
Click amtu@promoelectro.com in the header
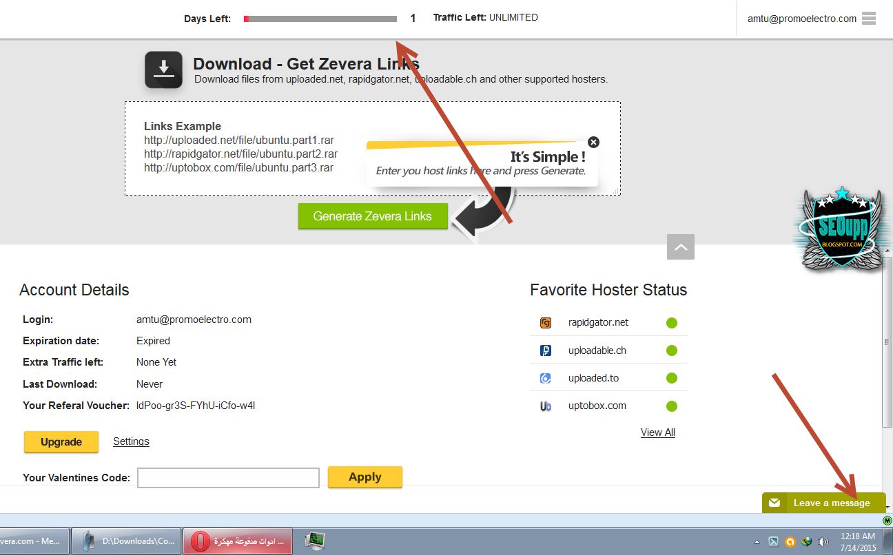[x=802, y=19]
